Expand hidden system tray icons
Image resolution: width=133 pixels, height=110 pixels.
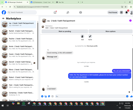117,105
